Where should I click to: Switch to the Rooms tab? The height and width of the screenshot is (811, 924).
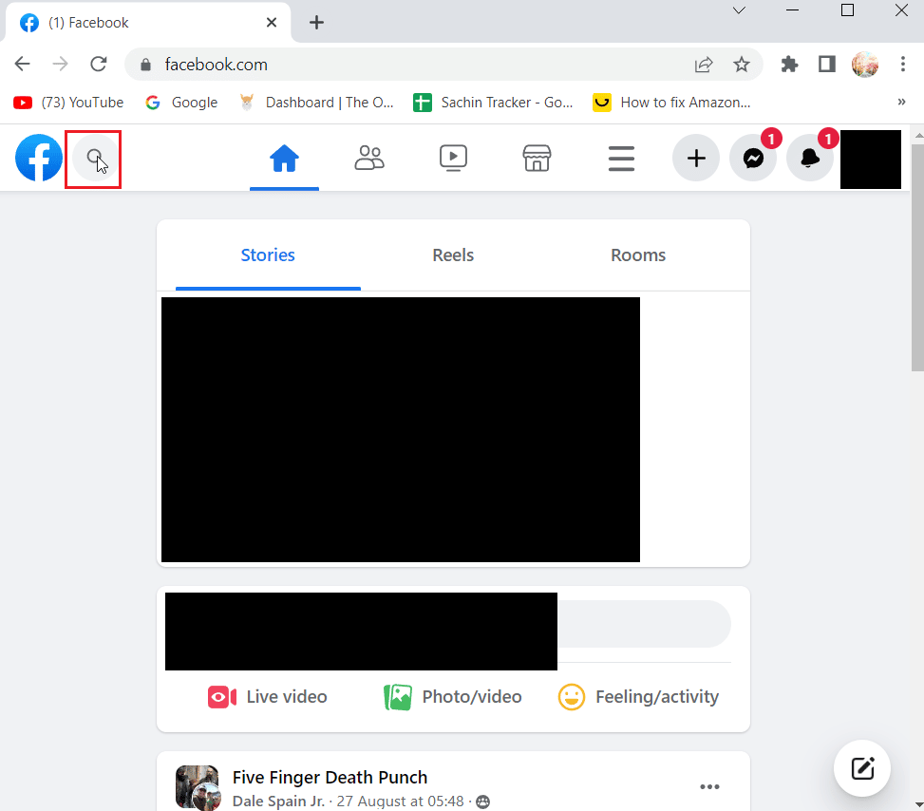pyautogui.click(x=638, y=255)
